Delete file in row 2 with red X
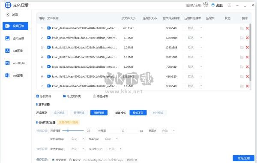 click(x=247, y=38)
